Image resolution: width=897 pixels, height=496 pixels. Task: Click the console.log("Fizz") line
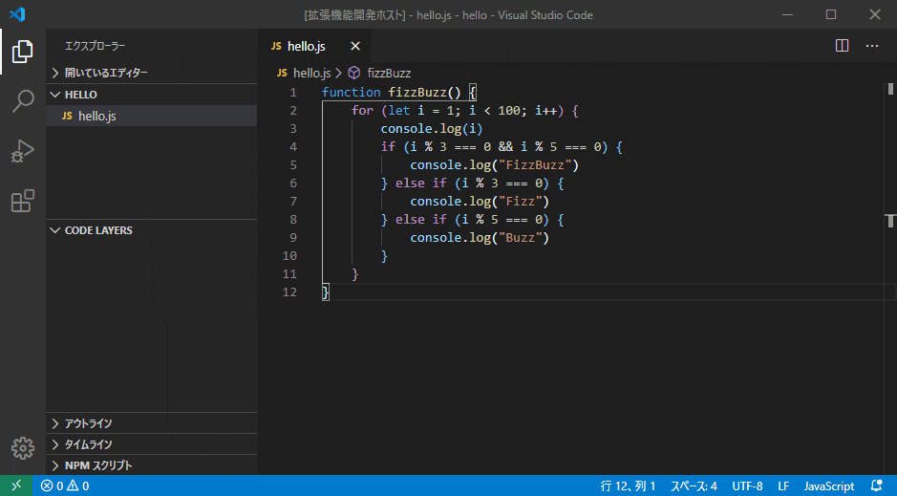[x=480, y=202]
